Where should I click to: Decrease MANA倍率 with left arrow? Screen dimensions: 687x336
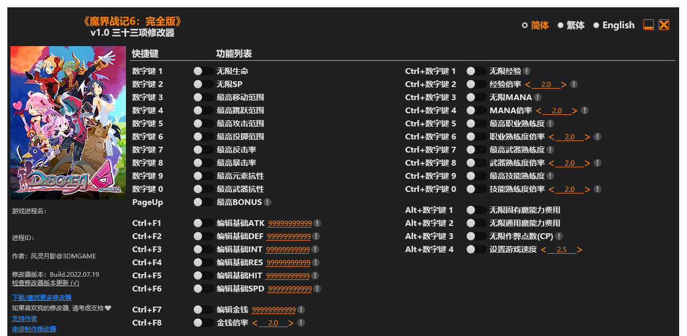pos(538,111)
